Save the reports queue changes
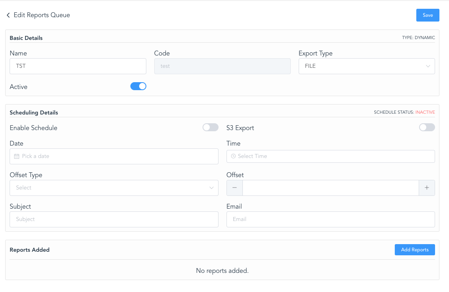The image size is (449, 292). coord(427,15)
